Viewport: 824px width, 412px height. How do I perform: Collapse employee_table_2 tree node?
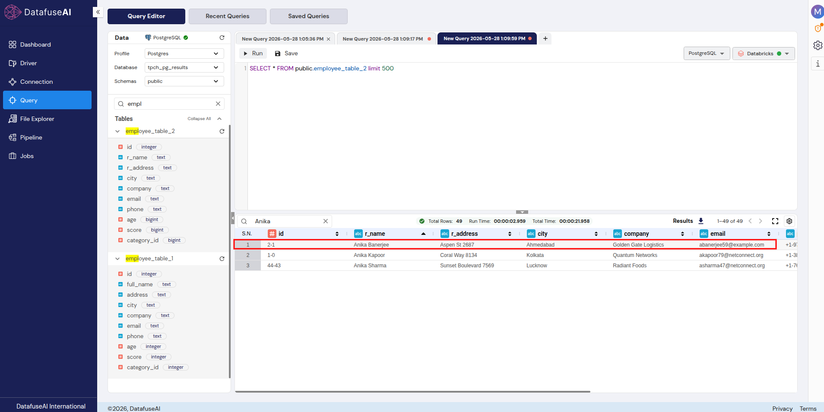[117, 131]
